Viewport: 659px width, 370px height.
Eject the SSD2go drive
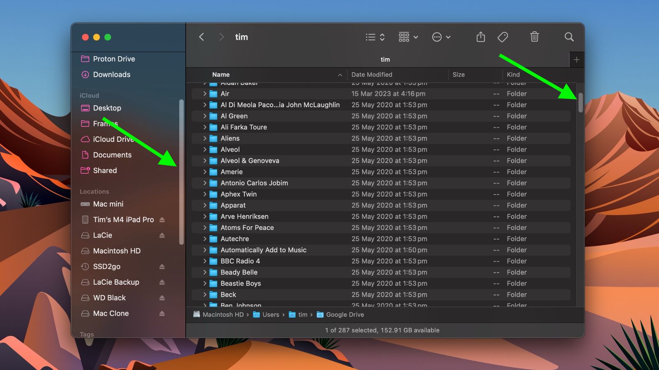(x=161, y=266)
